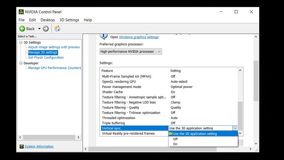Select Texture filtering - Anisotropic sample row

click(x=169, y=97)
